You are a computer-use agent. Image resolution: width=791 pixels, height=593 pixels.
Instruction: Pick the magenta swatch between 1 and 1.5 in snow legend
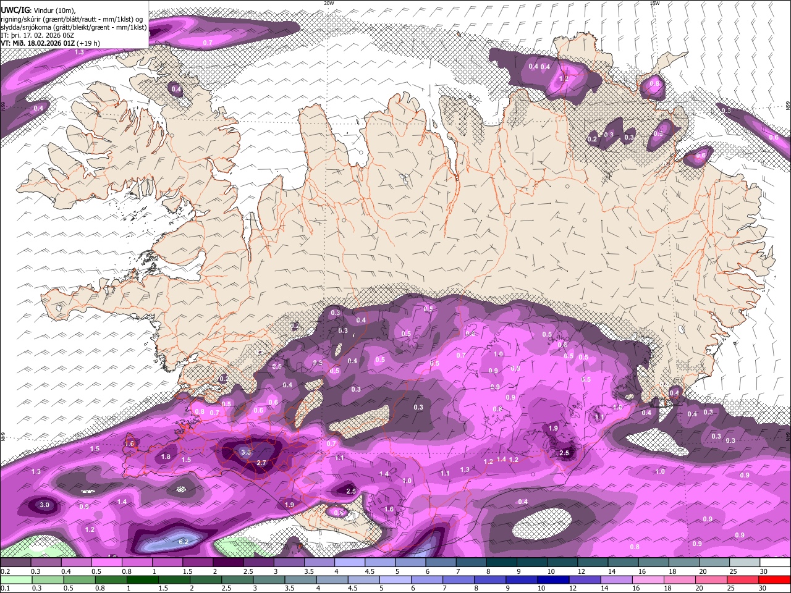point(167,563)
